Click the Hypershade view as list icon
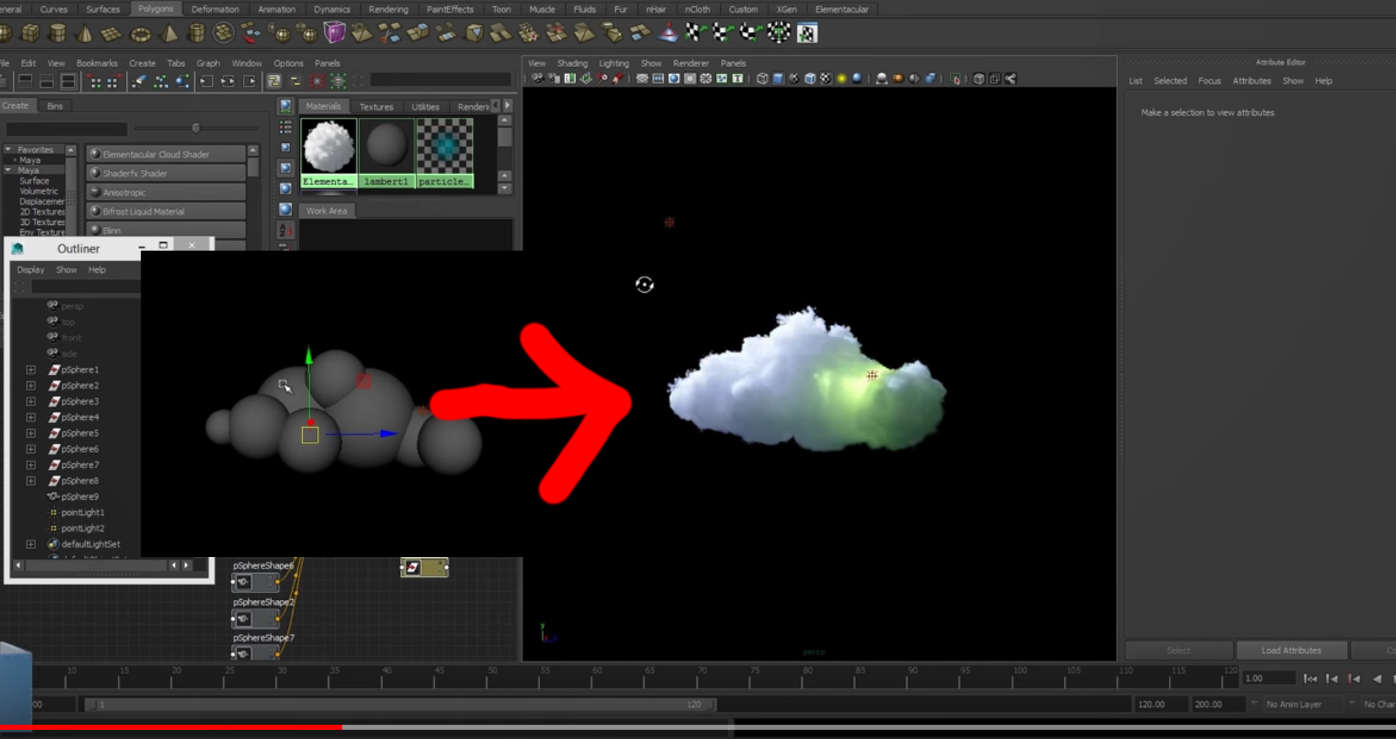 coord(286,127)
